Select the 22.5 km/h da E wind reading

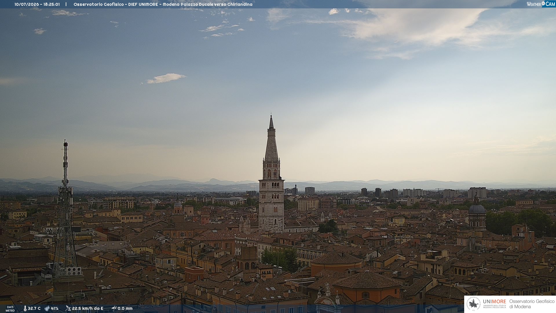pos(87,308)
